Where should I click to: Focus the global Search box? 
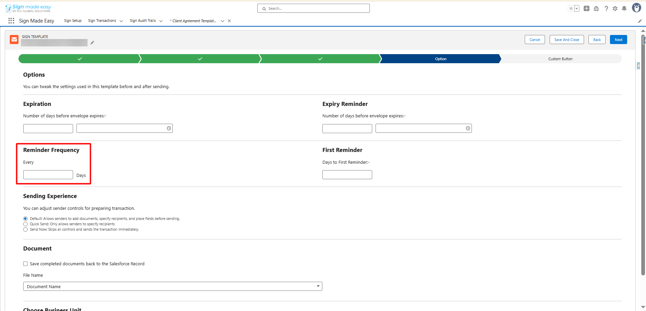click(x=313, y=8)
